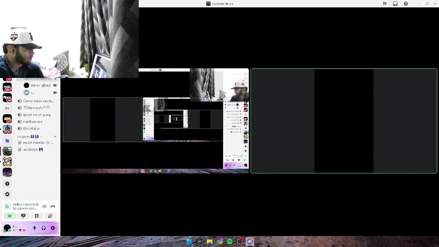Open the activities launcher button
This screenshot has width=439, height=247.
(x=37, y=216)
